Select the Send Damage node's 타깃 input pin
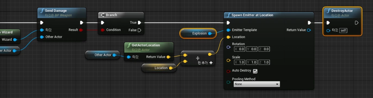This screenshot has width=373, height=98. tap(42, 30)
